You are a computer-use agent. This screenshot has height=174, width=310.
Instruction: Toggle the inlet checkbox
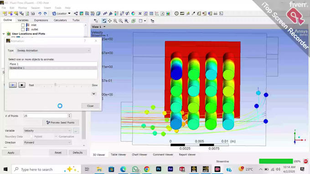pos(23,25)
